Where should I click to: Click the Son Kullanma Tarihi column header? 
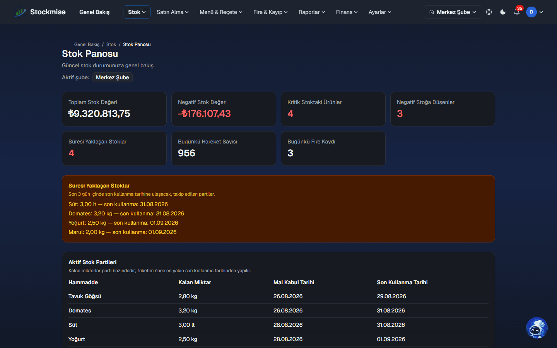(402, 282)
